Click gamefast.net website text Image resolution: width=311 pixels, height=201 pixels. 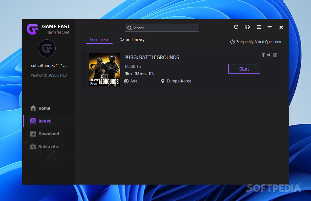point(59,32)
